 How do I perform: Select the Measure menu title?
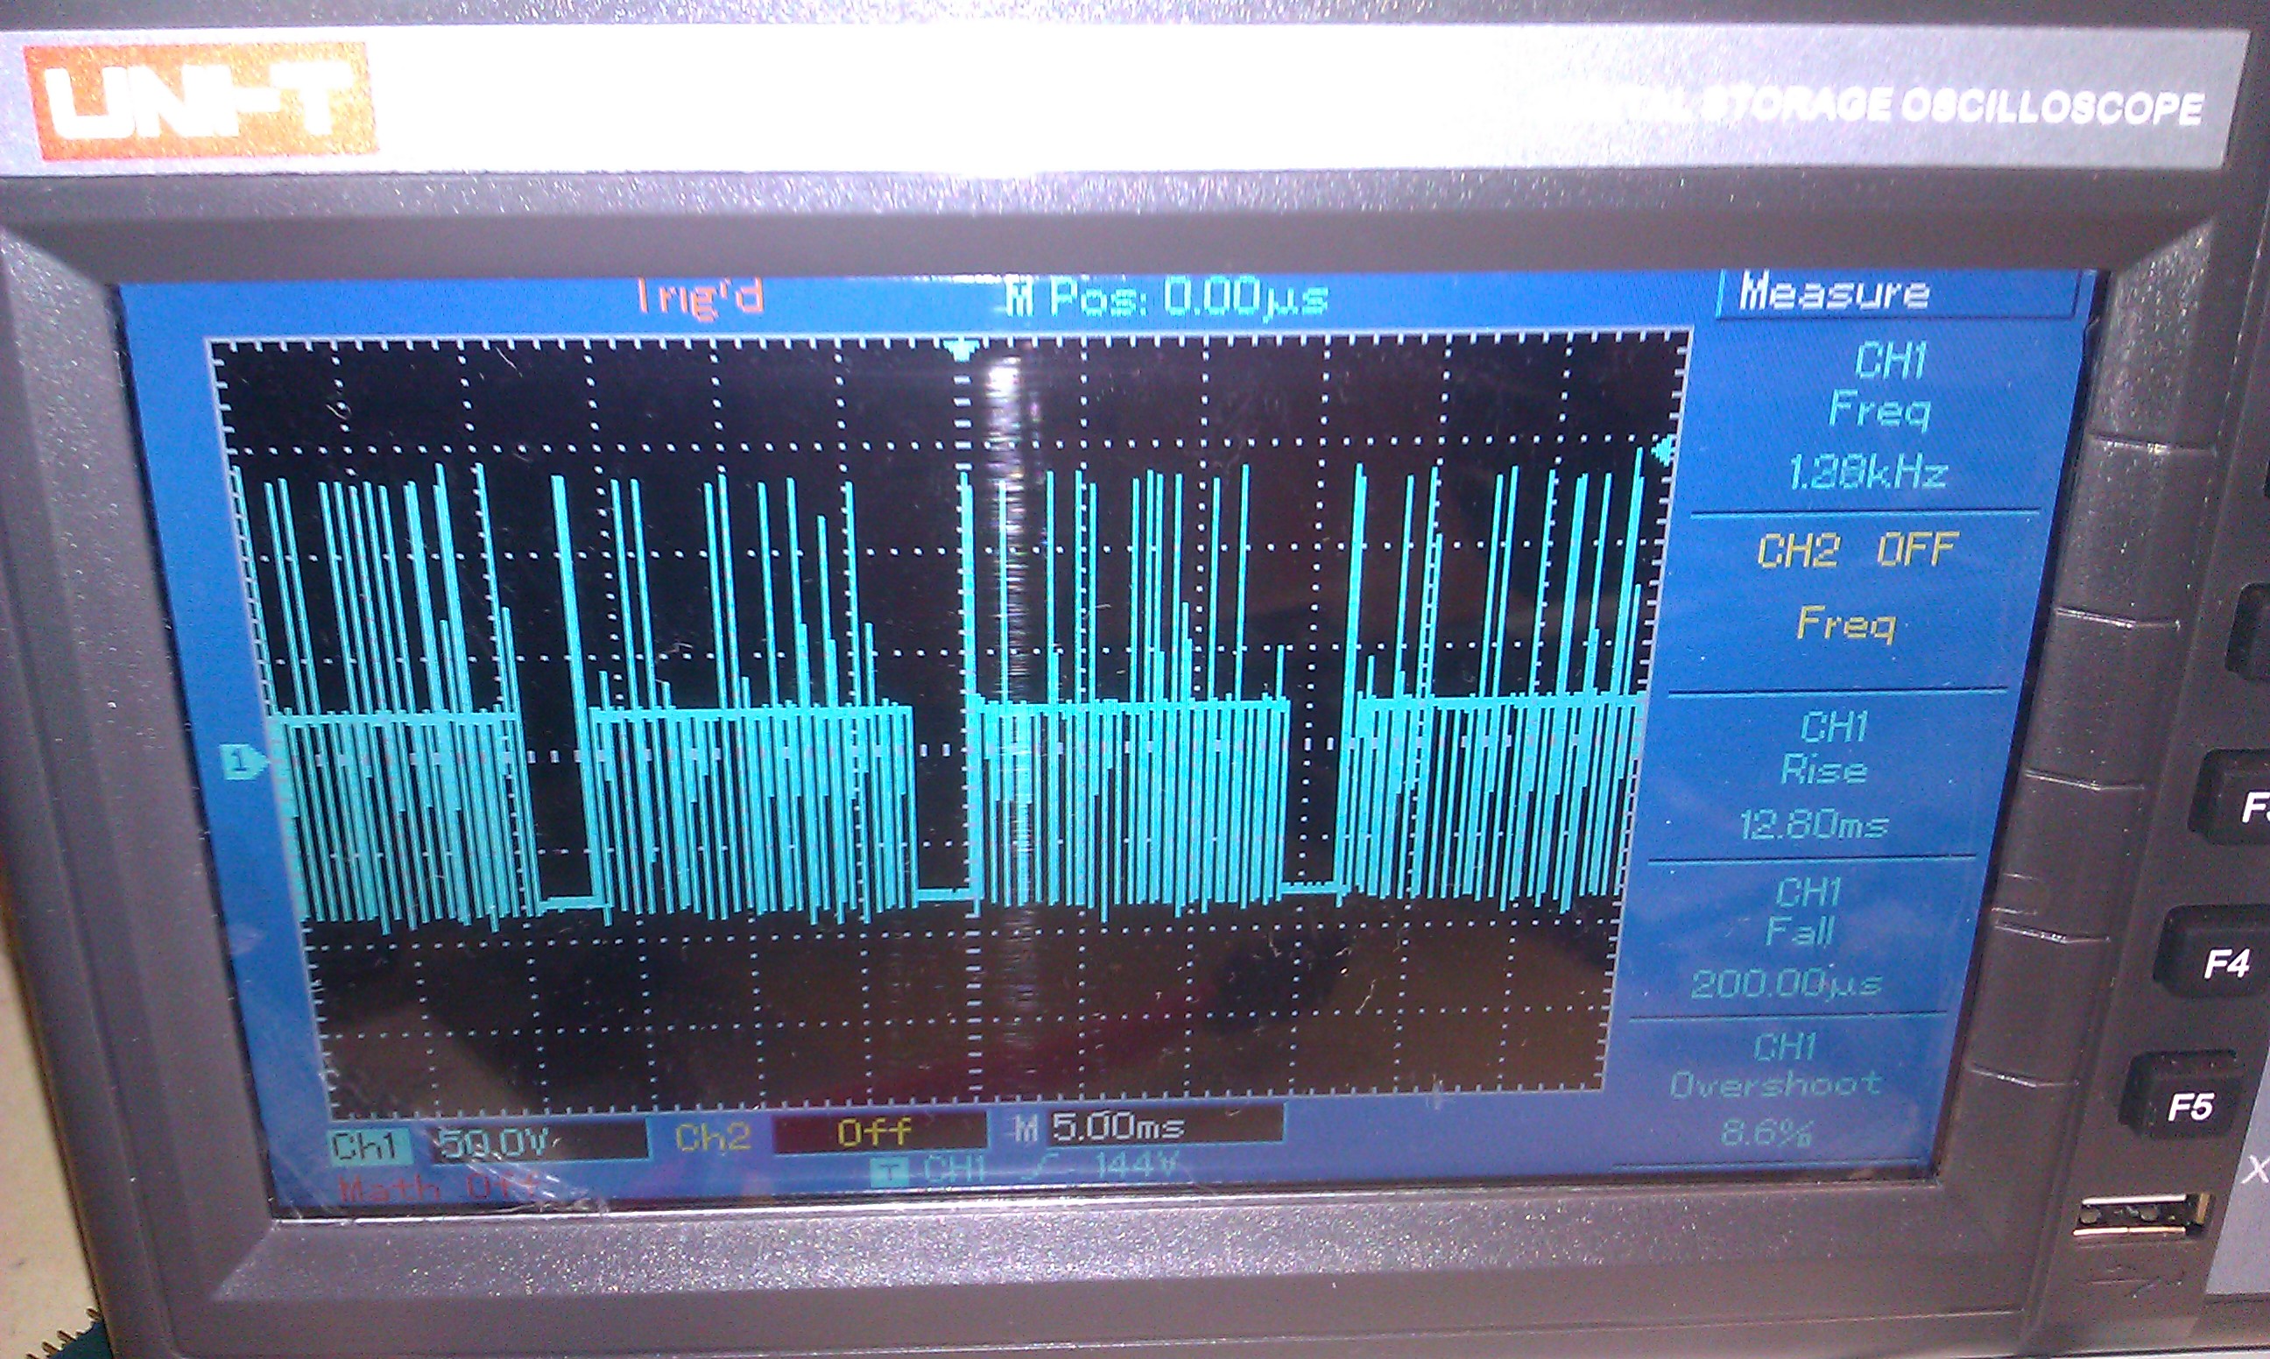[x=1836, y=293]
